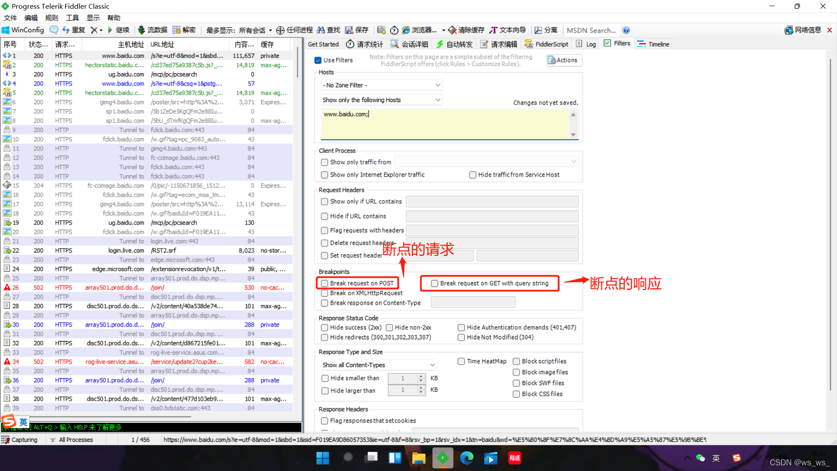Open the 规则 menu

(x=51, y=18)
